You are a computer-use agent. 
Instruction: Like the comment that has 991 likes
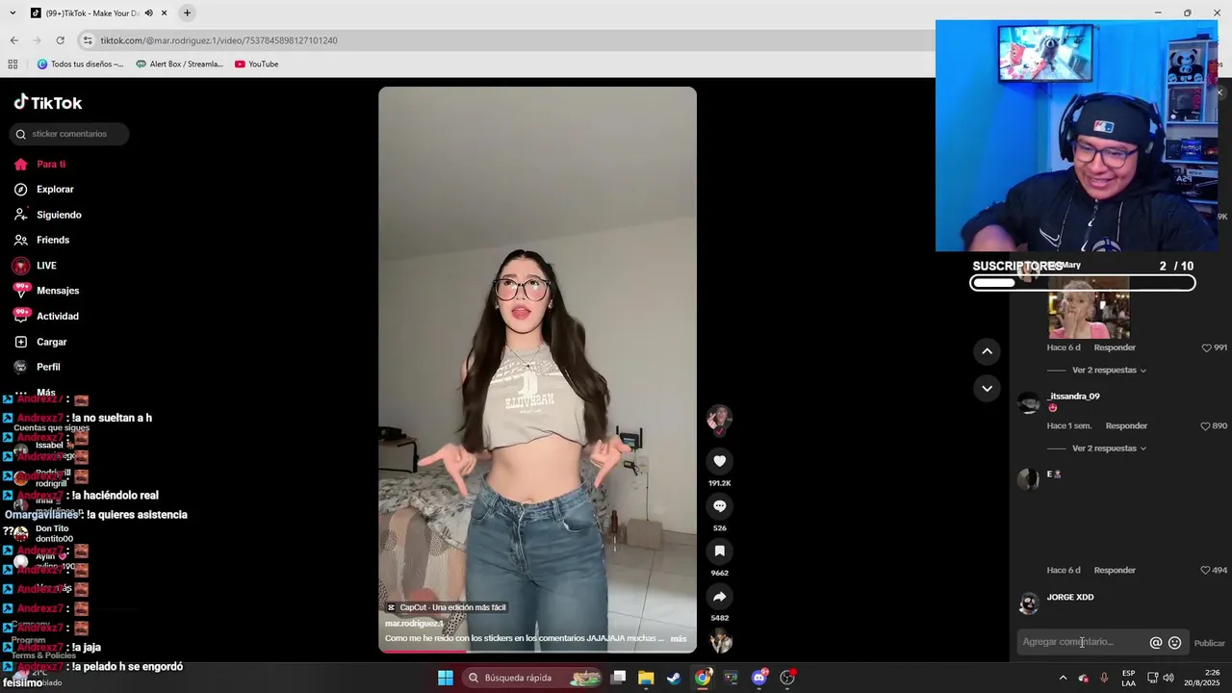pyautogui.click(x=1206, y=347)
